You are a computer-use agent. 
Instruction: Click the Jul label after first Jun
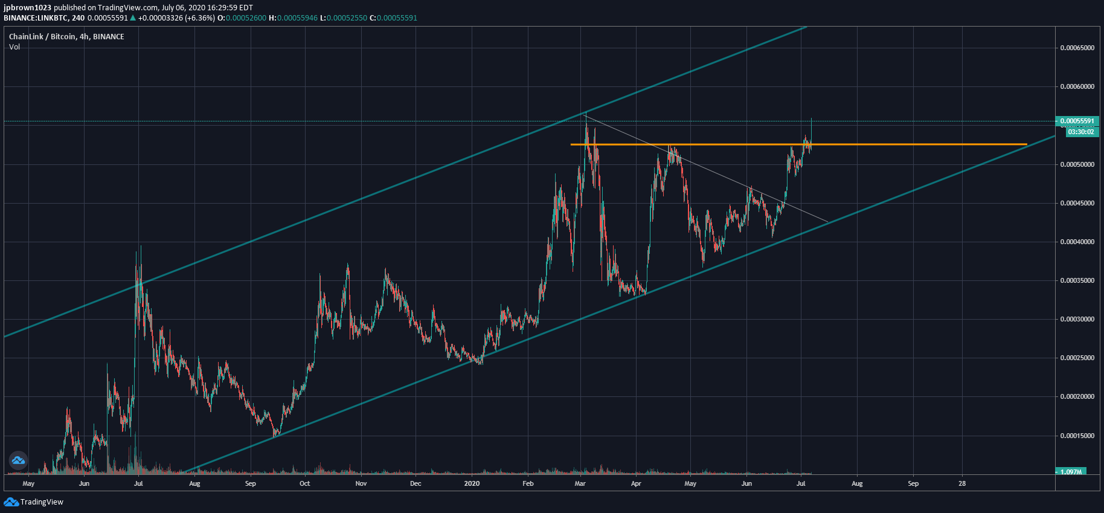tap(138, 483)
